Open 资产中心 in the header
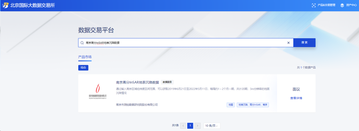Screen dimensions: 359x131 pyautogui.click(x=349, y=5)
